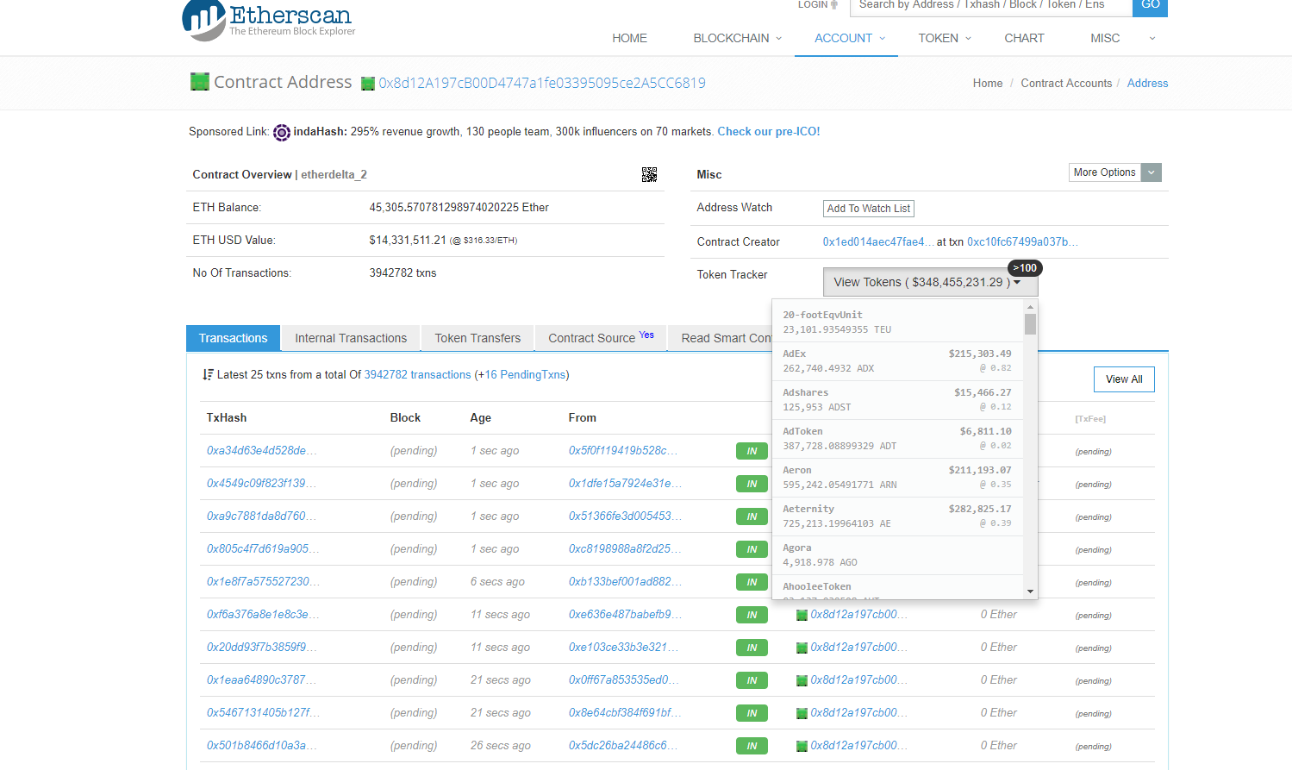Image resolution: width=1292 pixels, height=770 pixels.
Task: Click the green identicon beside contract address hash
Action: click(x=368, y=84)
